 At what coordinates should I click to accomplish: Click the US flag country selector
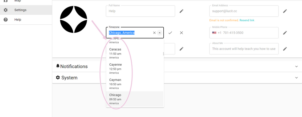(214, 33)
